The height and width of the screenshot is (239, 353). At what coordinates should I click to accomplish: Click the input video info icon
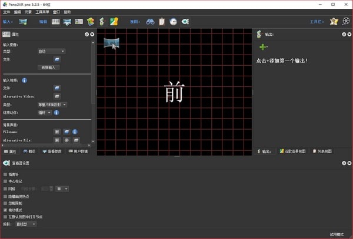pos(24,80)
